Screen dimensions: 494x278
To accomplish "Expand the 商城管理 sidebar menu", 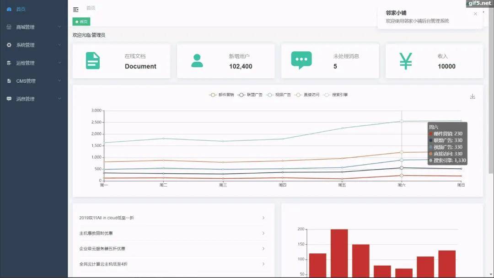I will (33, 27).
